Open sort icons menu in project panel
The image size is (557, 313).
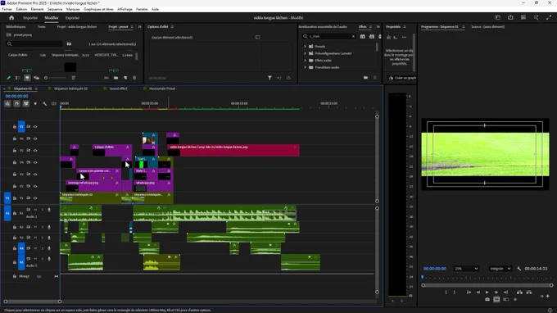74,78
